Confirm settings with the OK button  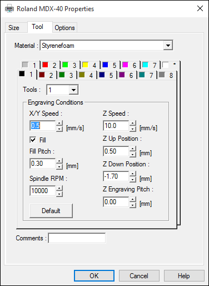(94, 276)
